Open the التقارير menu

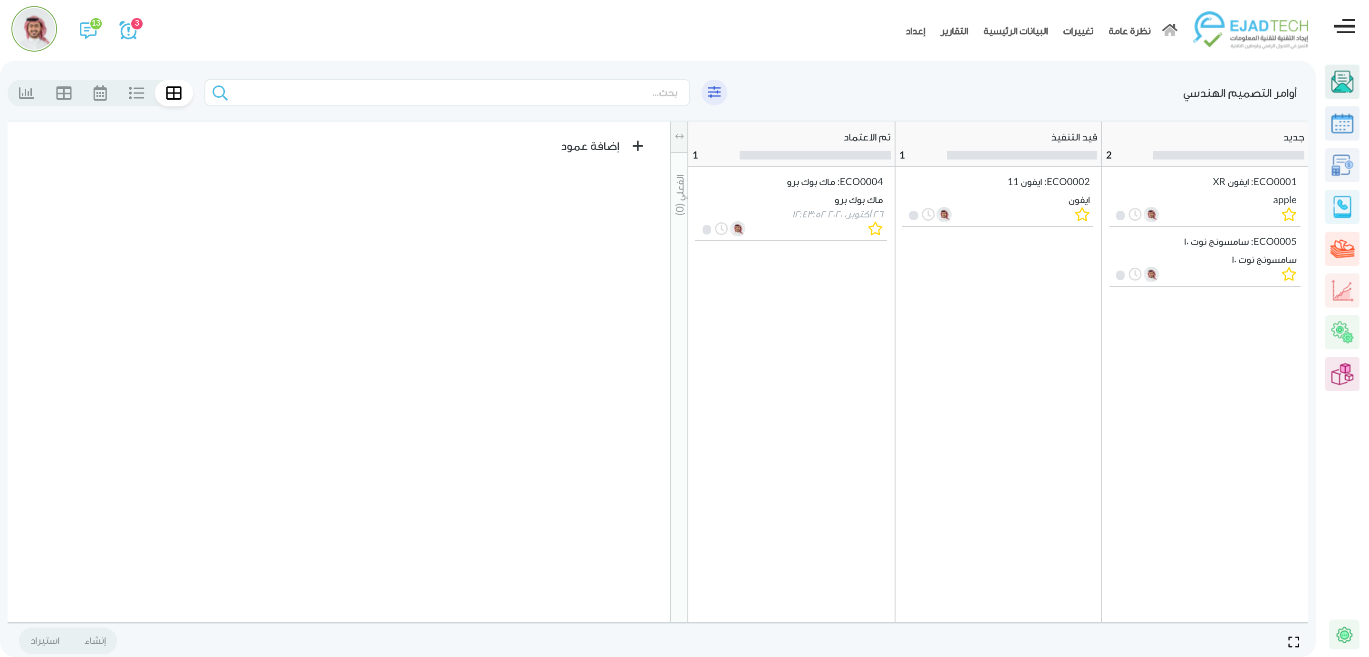[954, 31]
